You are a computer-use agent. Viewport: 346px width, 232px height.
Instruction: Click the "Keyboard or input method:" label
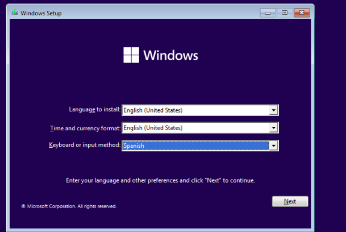pyautogui.click(x=85, y=145)
